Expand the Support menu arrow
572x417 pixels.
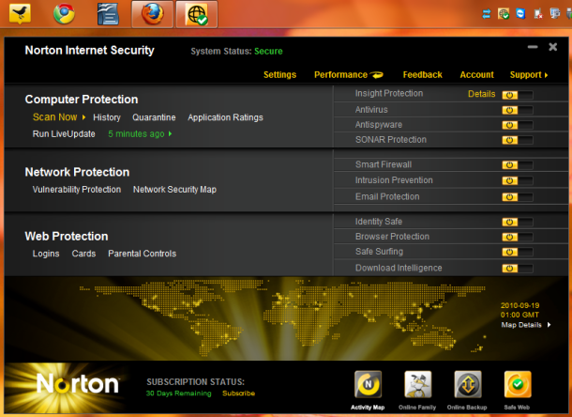(x=546, y=75)
